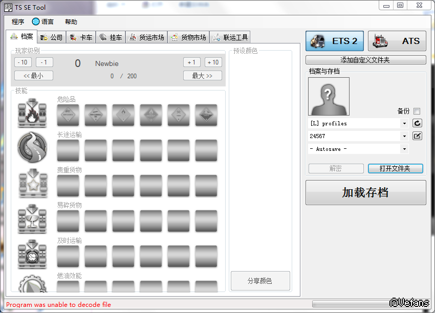Click the edit profile icon button
The height and width of the screenshot is (313, 435).
pyautogui.click(x=417, y=136)
